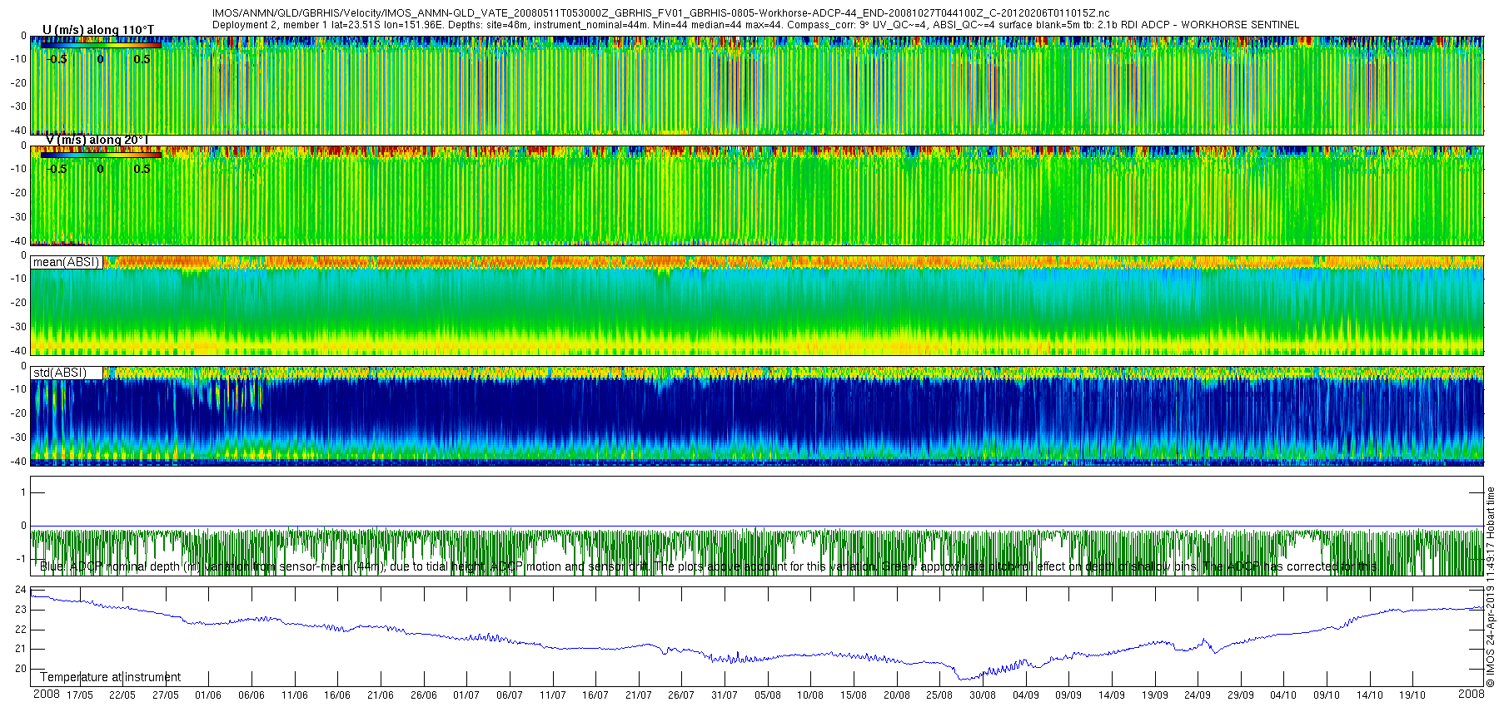Click the 2008 year label at bottom left
The width and height of the screenshot is (1499, 707).
(x=46, y=694)
